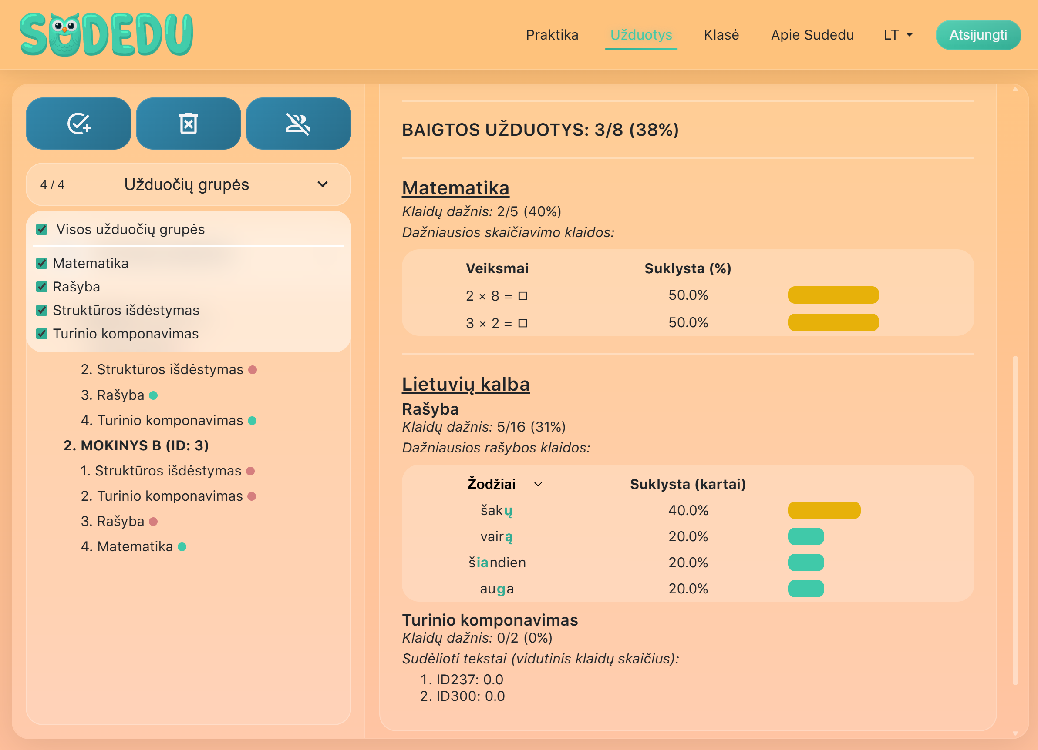Click the SUDEDU owl logo
1038x750 pixels.
pyautogui.click(x=106, y=33)
